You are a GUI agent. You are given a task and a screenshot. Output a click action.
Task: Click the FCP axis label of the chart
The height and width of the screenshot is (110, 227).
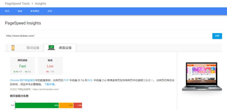[13, 105]
